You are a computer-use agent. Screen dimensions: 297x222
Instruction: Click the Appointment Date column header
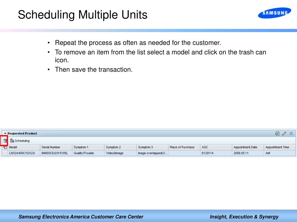pos(248,147)
